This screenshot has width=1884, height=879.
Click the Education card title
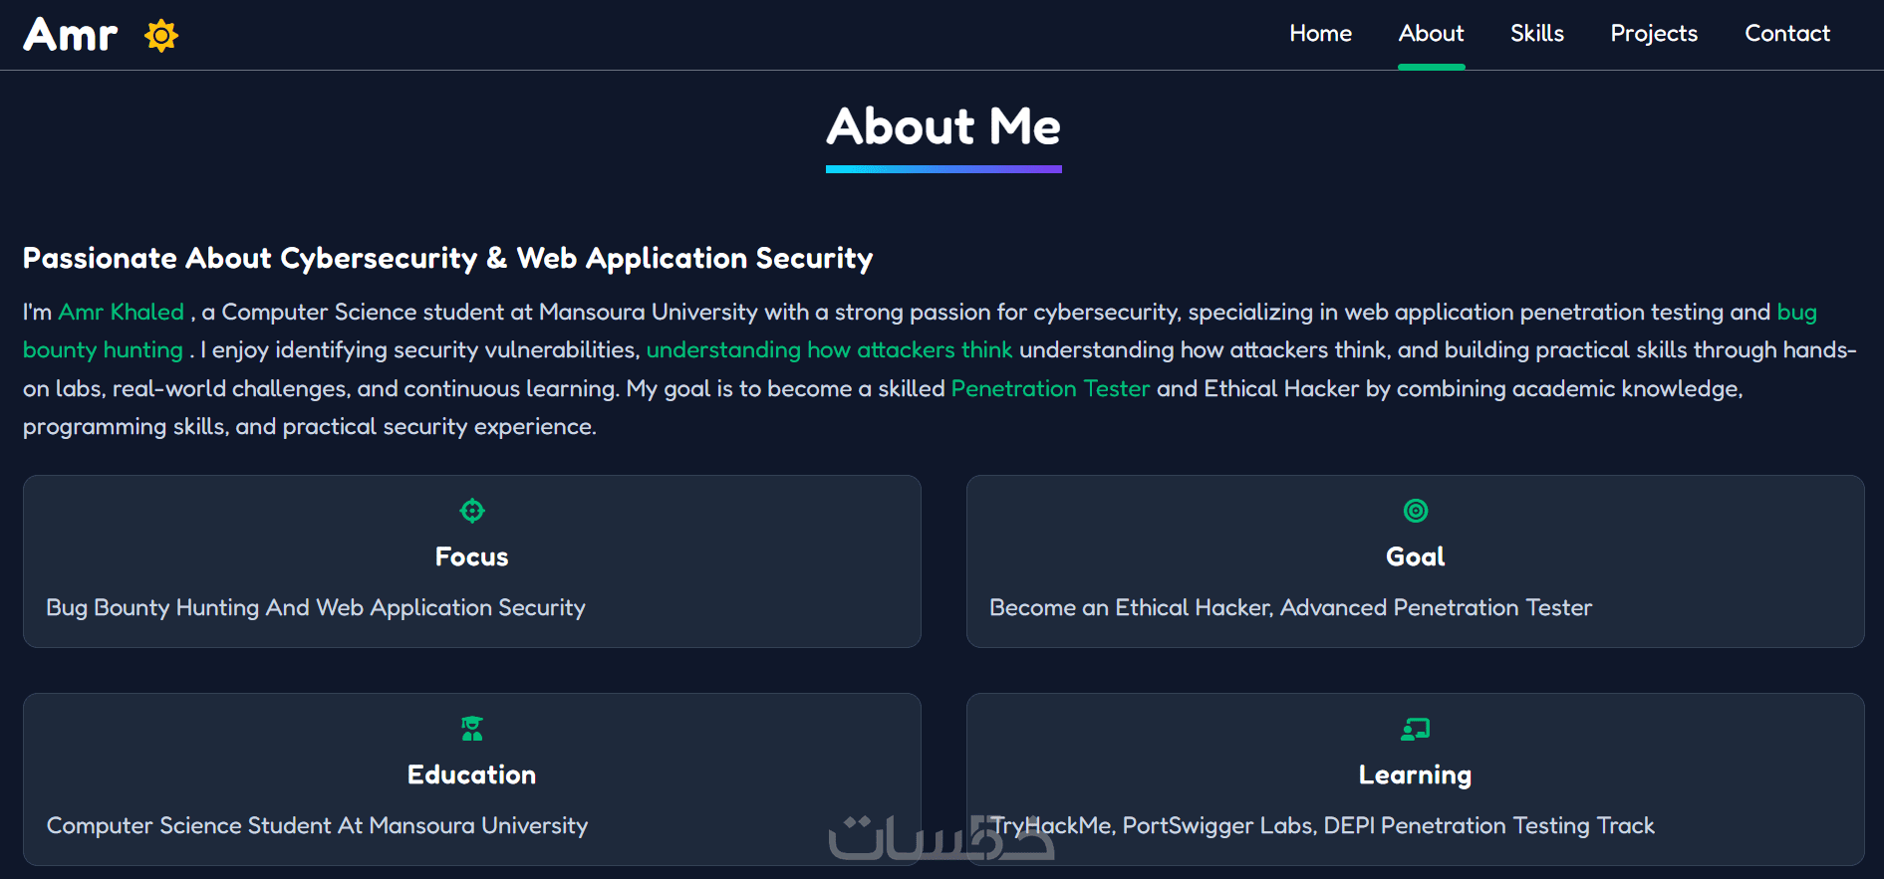click(x=472, y=774)
